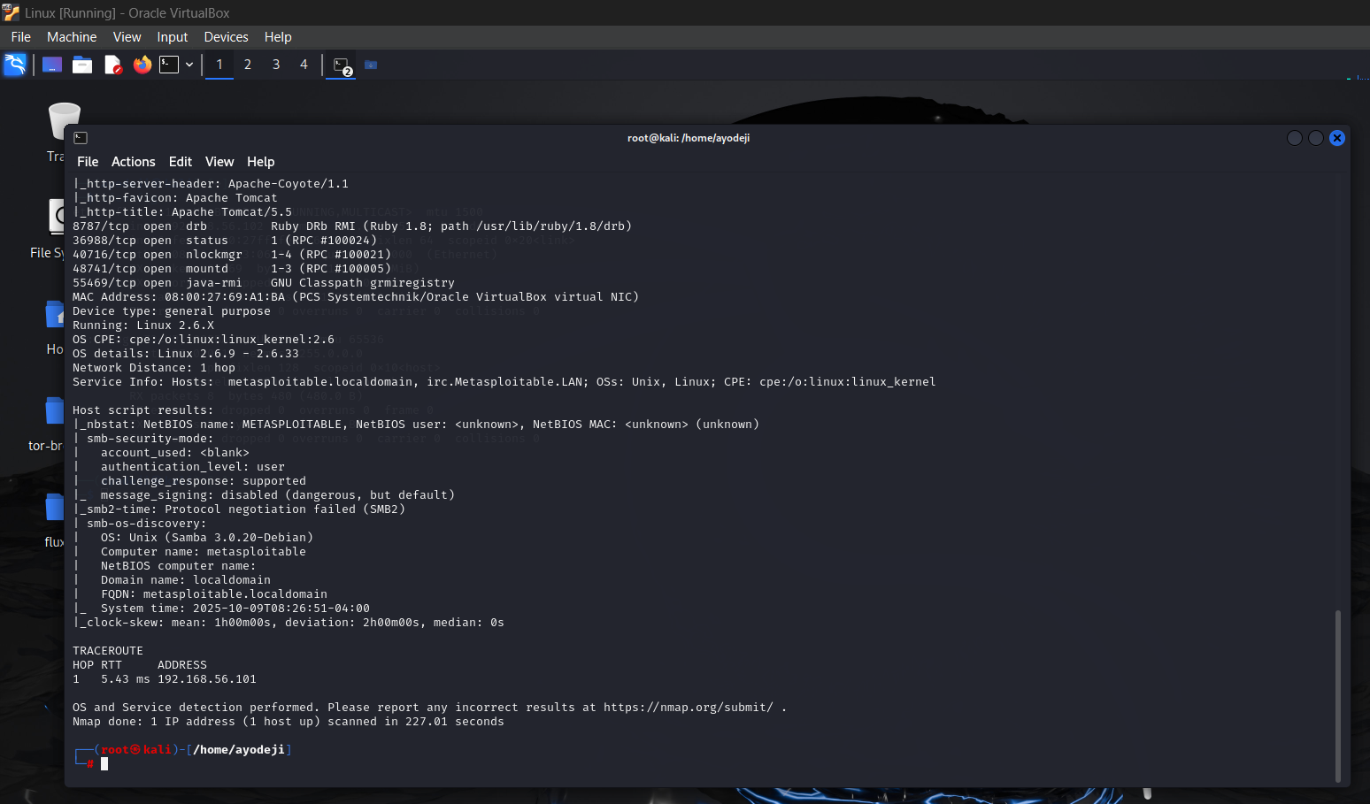
Task: Open VirtualBox Help menu
Action: (278, 37)
